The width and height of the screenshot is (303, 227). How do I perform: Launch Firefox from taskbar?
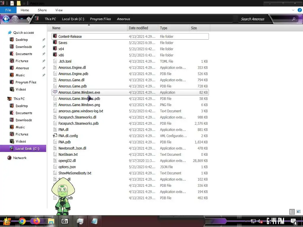(36, 221)
